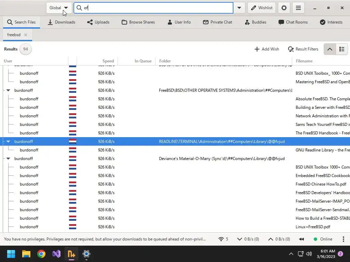Select The FreeBSD Handbook result row
350x262 pixels.
[x=175, y=133]
